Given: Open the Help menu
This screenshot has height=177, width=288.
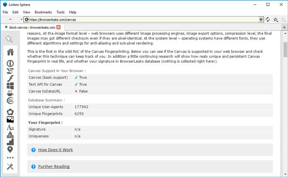Looking at the screenshot, I should (x=73, y=12).
